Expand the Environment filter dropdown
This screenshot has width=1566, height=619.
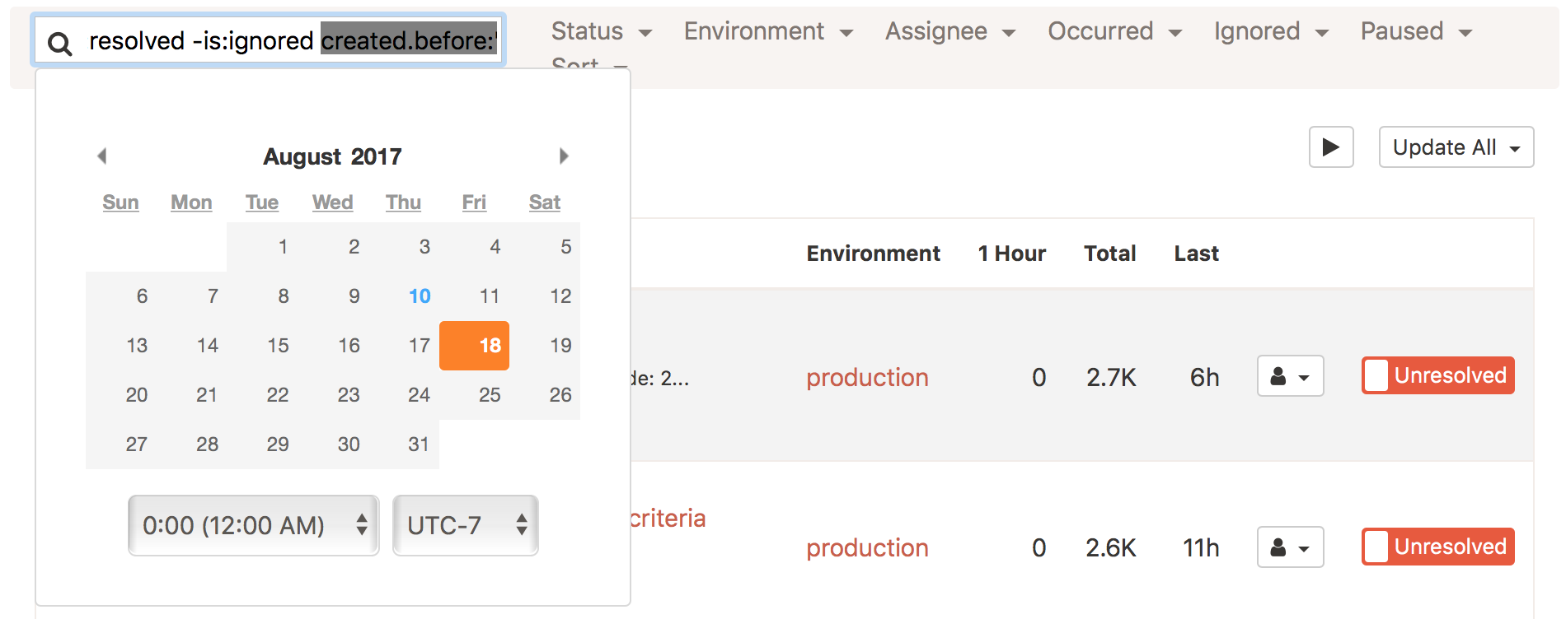click(x=767, y=32)
